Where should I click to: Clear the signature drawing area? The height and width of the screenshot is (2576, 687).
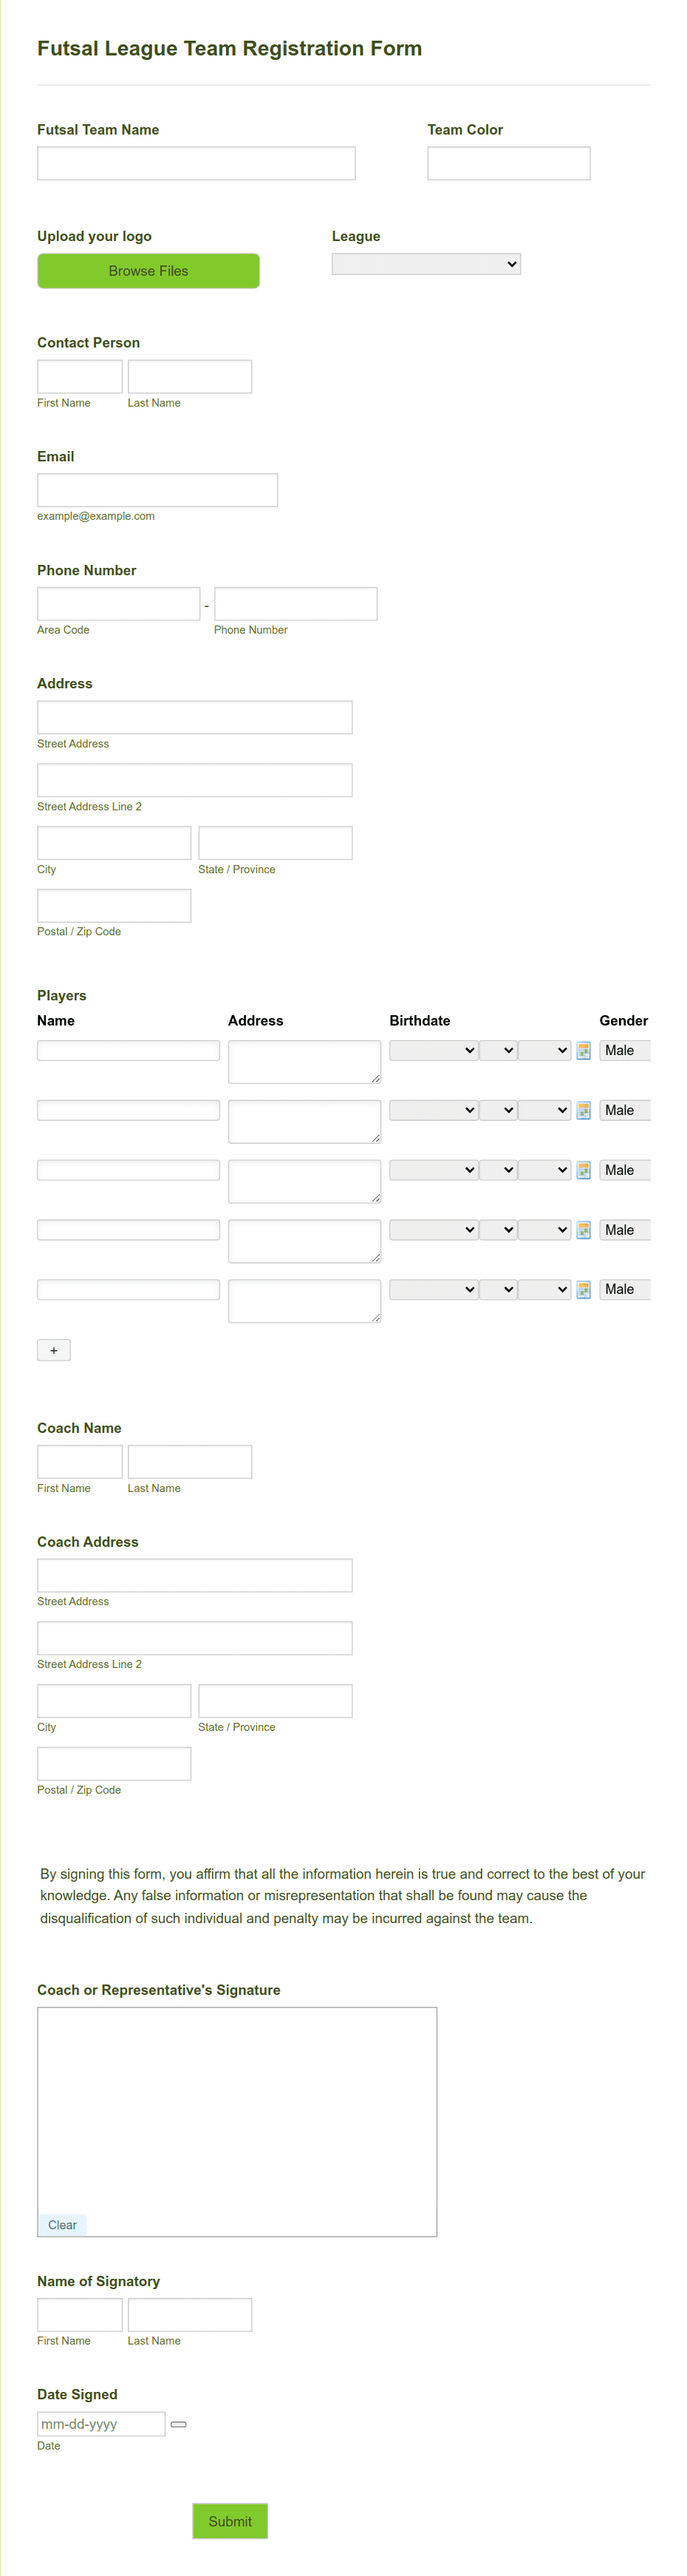(x=62, y=2225)
